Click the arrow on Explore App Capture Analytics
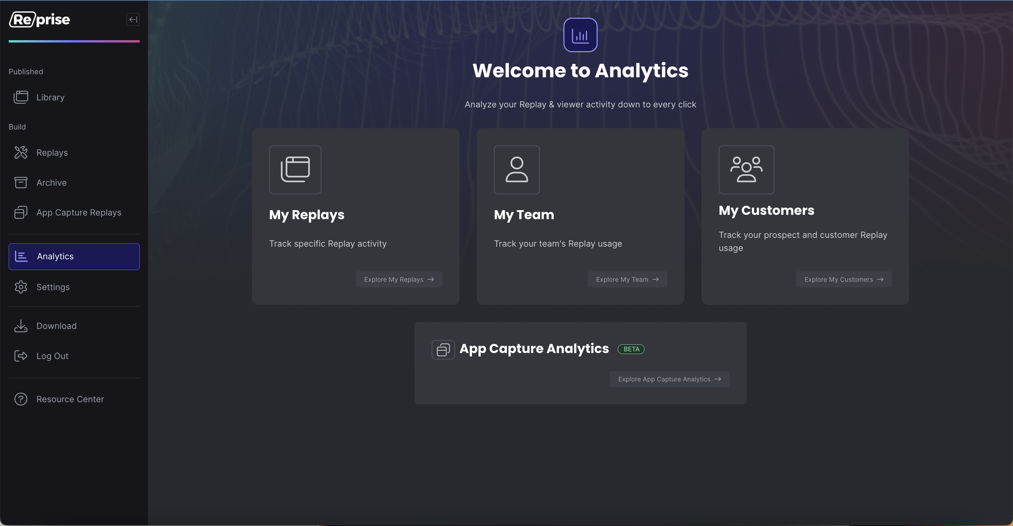Image resolution: width=1013 pixels, height=526 pixels. click(x=718, y=379)
